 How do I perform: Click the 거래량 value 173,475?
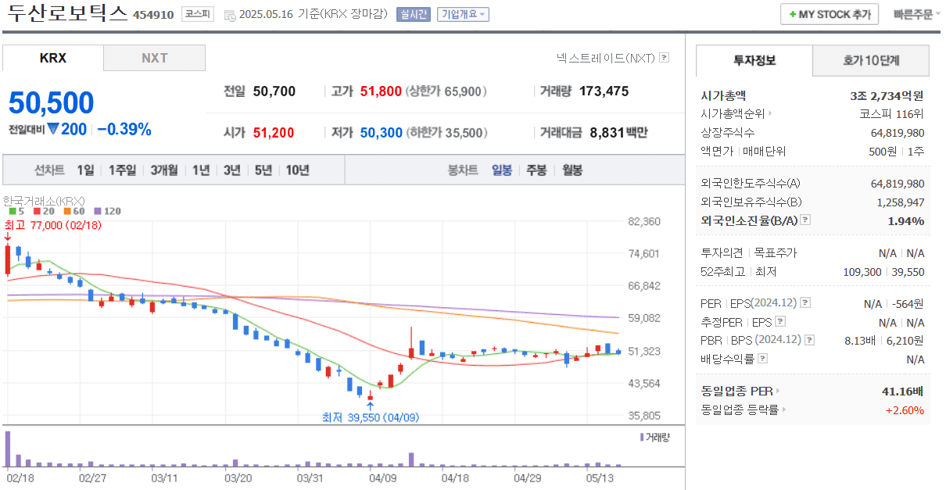[x=604, y=91]
